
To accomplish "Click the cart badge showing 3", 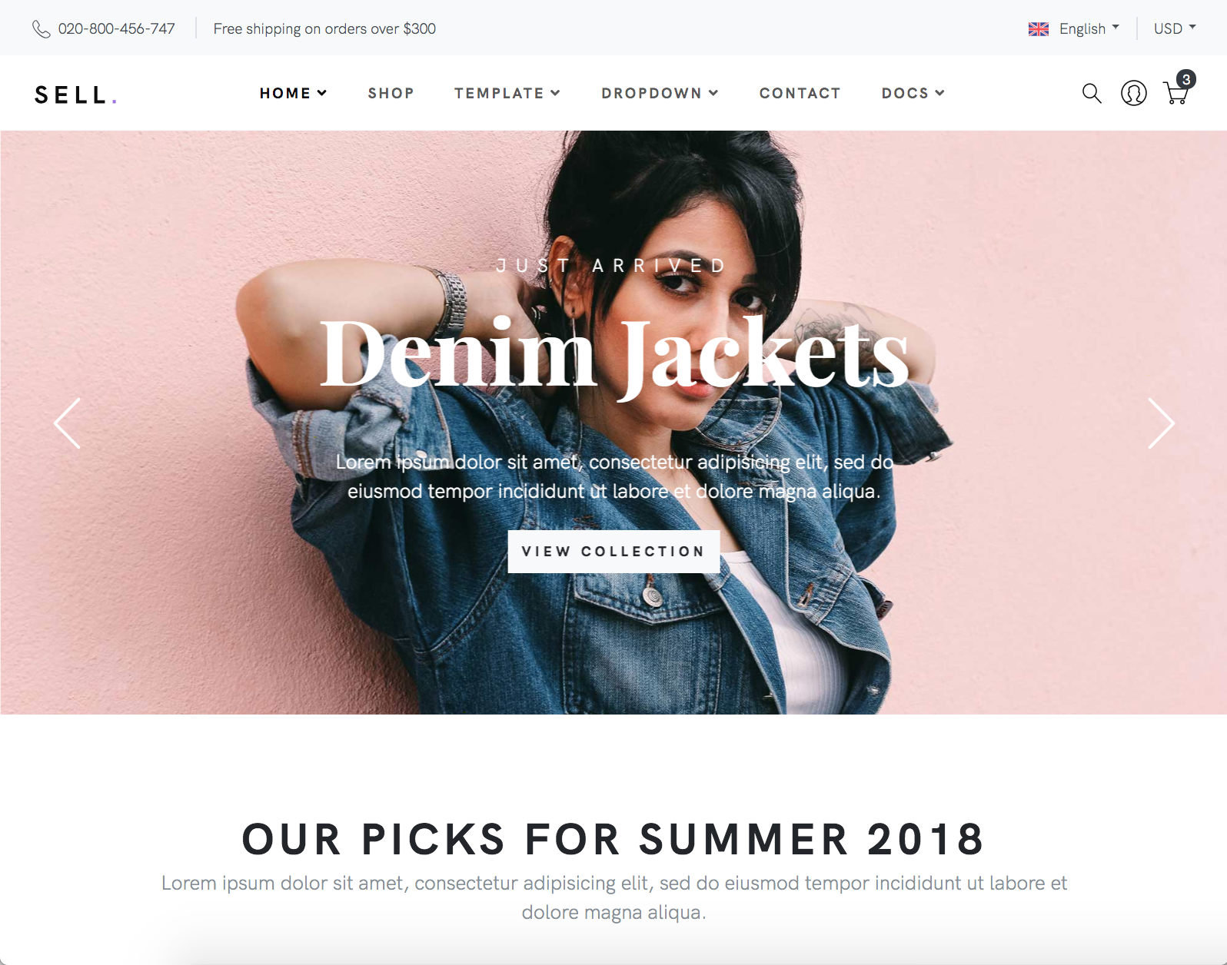I will coord(1186,79).
